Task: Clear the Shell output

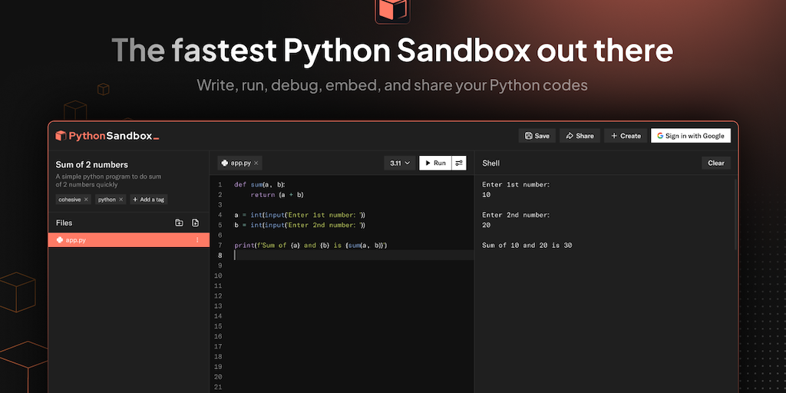Action: 715,163
